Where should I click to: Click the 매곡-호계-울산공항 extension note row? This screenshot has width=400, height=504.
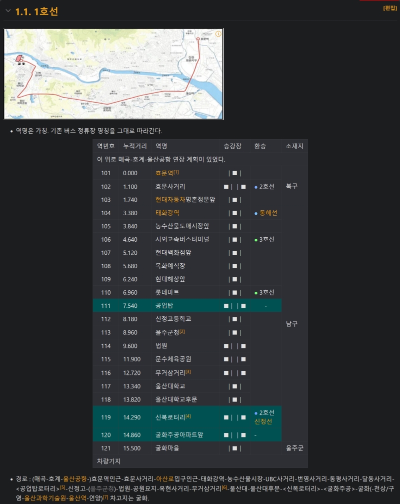click(200, 160)
